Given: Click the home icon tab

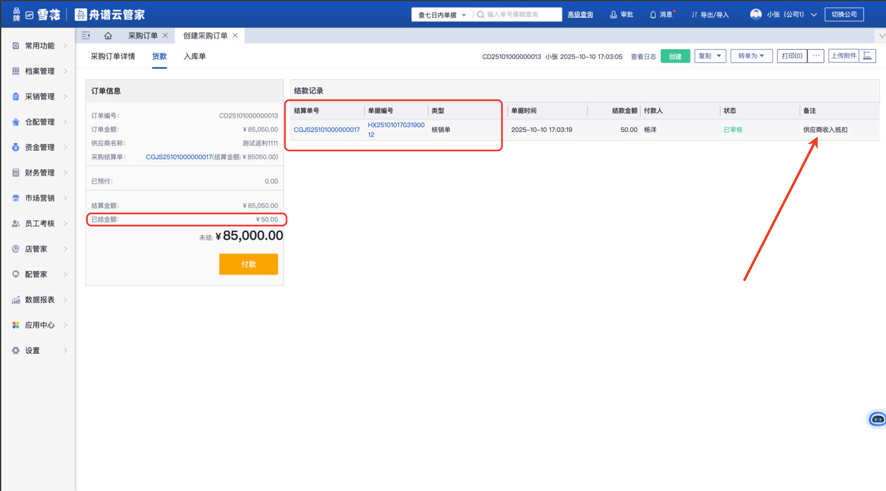Looking at the screenshot, I should point(108,36).
